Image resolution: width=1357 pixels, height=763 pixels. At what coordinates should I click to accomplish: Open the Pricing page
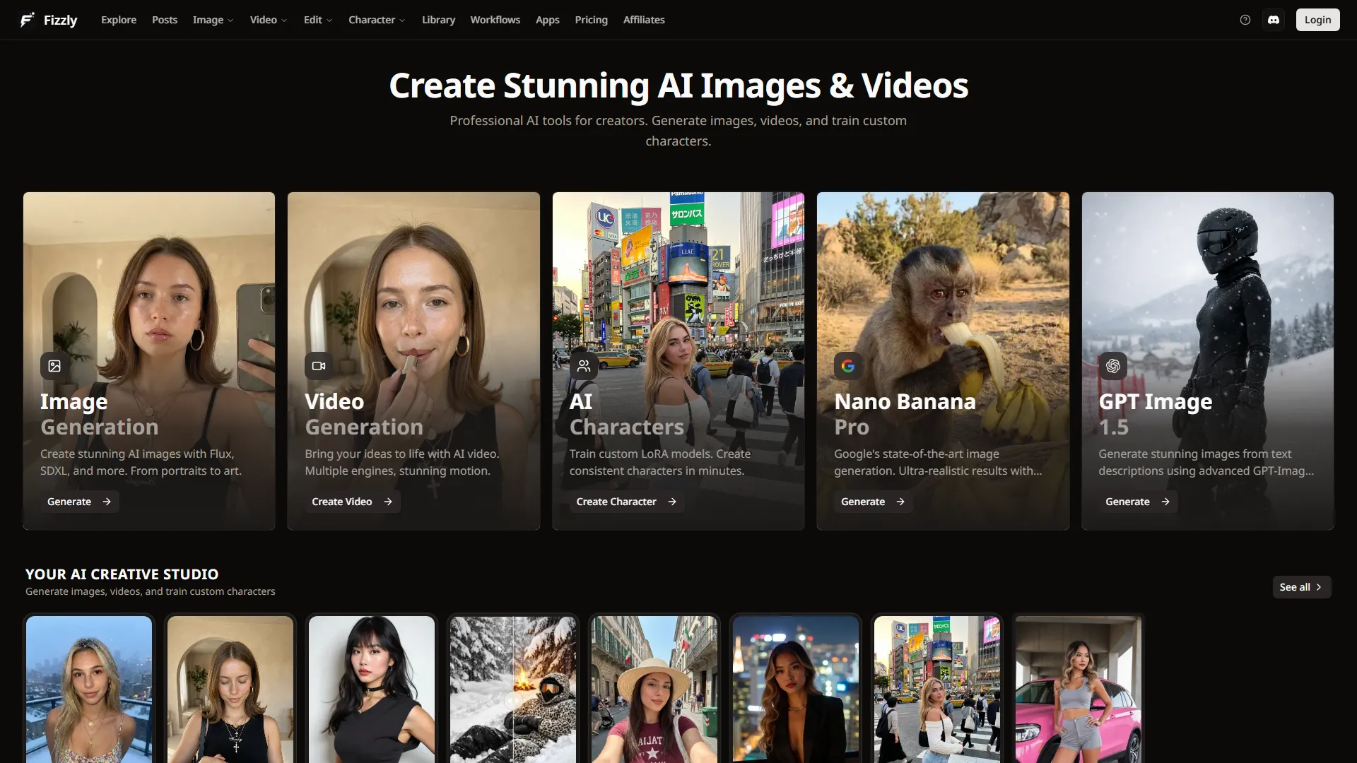click(591, 20)
